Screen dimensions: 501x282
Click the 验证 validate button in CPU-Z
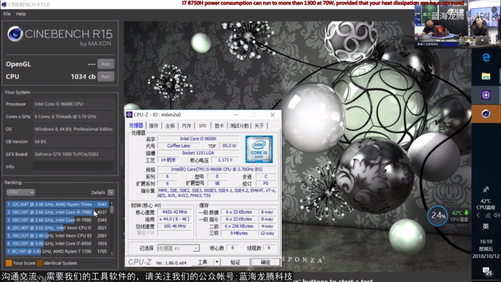click(x=235, y=262)
